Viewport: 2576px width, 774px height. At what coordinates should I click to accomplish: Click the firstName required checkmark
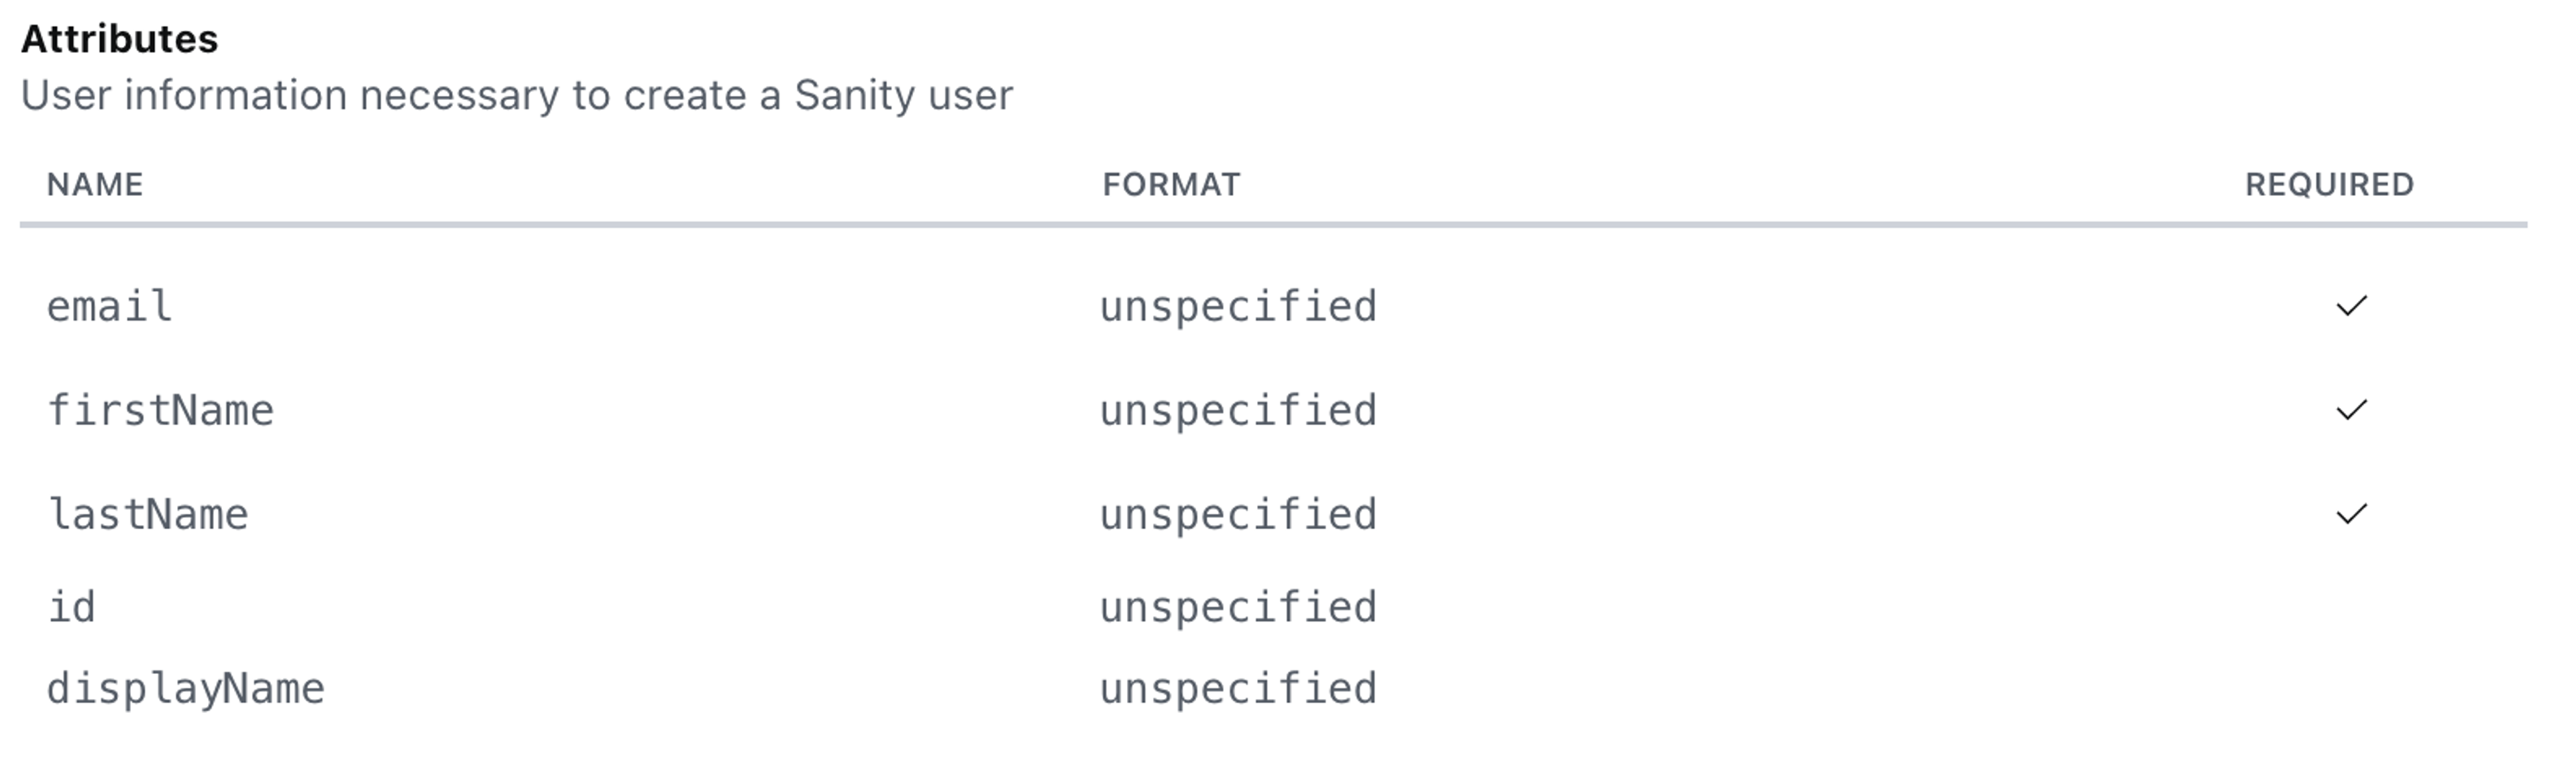pos(2350,410)
